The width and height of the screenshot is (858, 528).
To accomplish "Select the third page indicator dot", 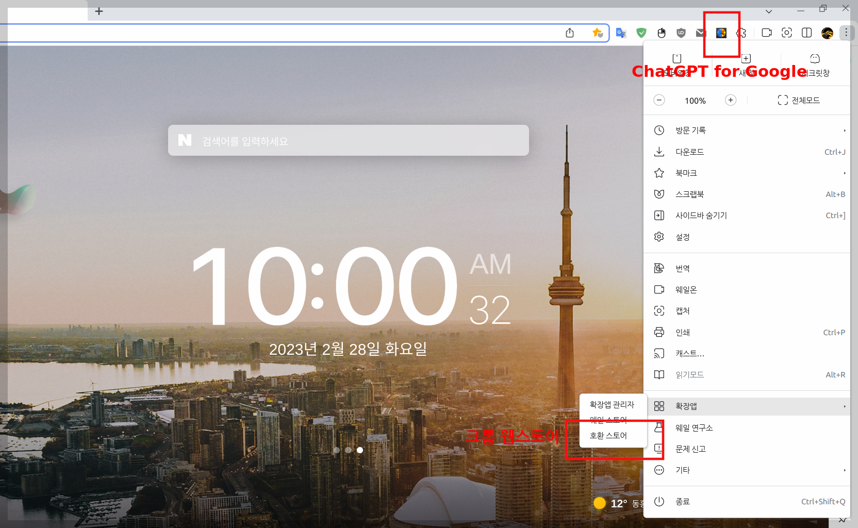I will pos(360,450).
